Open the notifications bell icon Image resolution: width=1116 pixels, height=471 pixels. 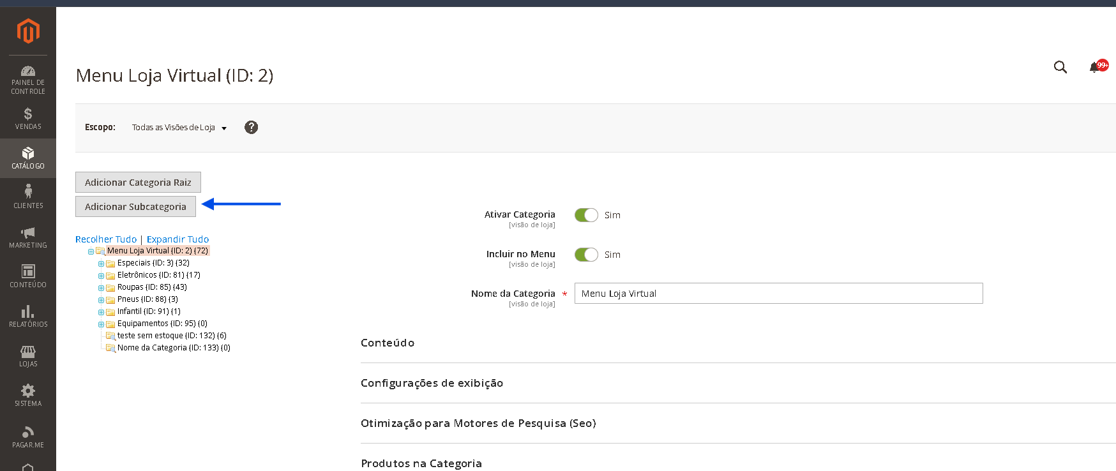pos(1094,67)
